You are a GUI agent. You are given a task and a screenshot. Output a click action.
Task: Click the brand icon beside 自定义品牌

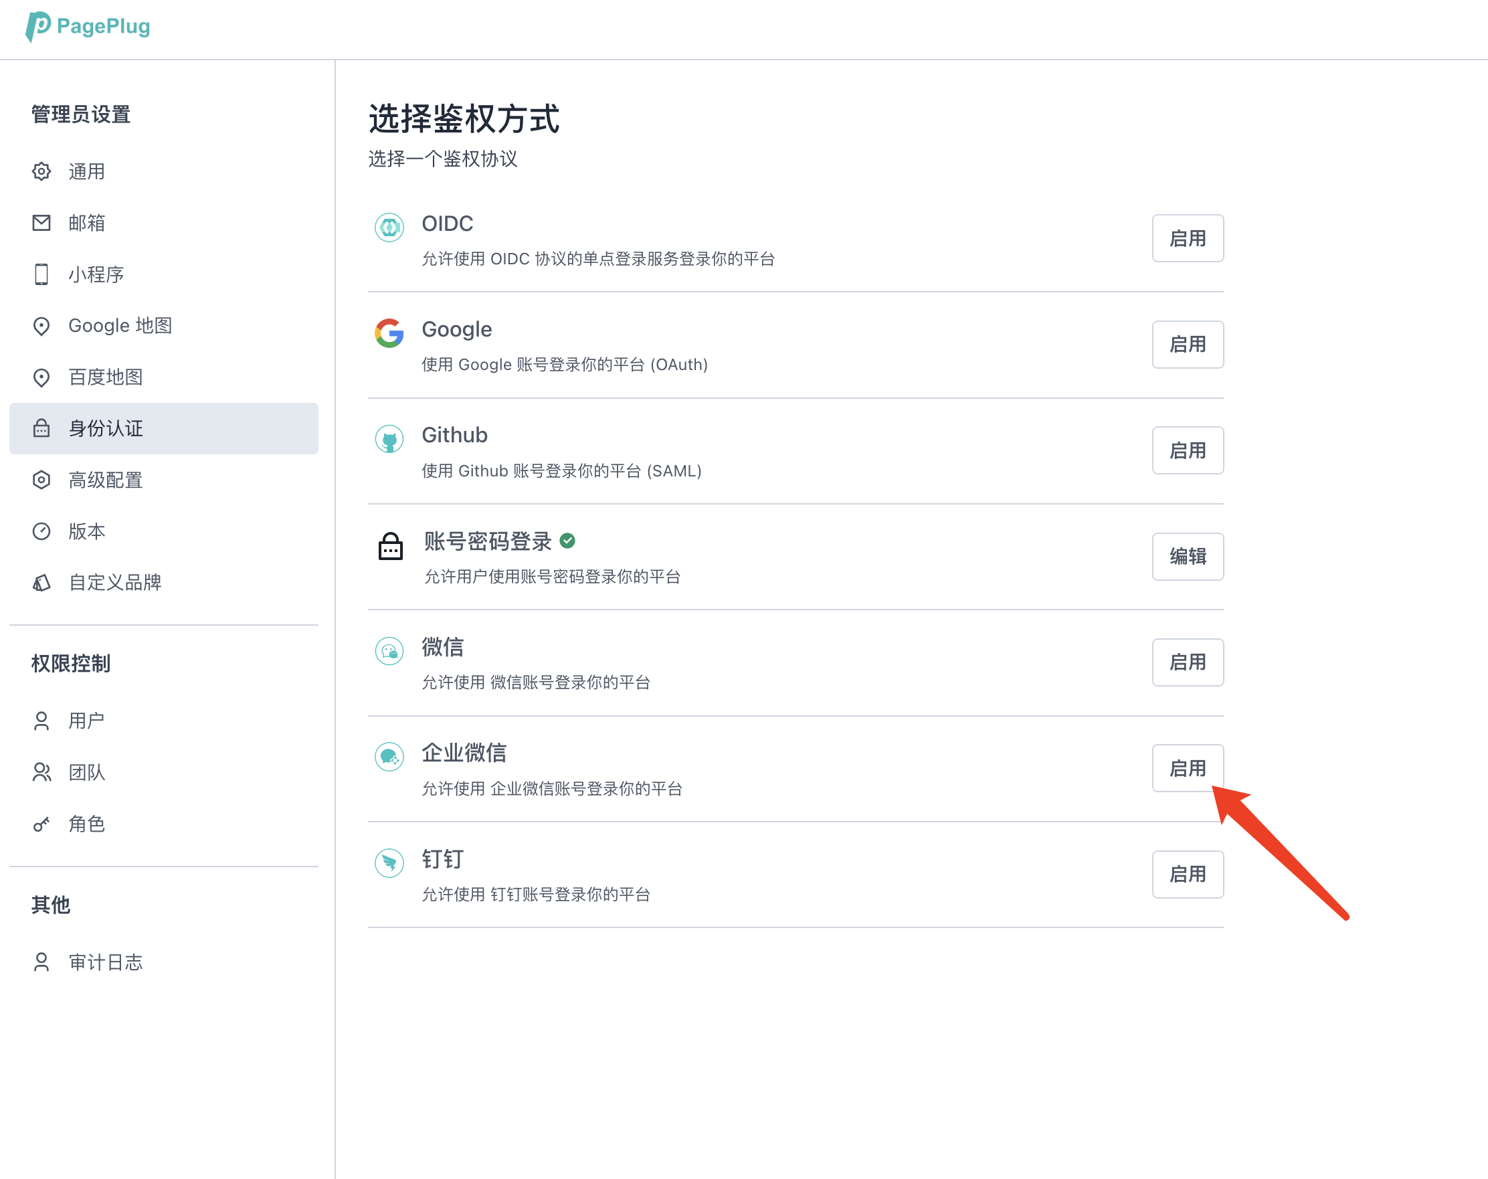click(41, 583)
